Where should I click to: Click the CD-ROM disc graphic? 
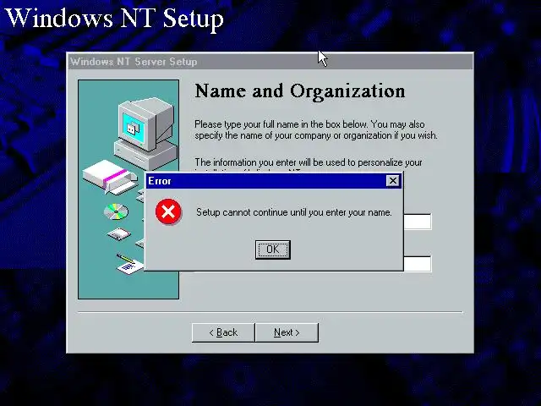116,211
